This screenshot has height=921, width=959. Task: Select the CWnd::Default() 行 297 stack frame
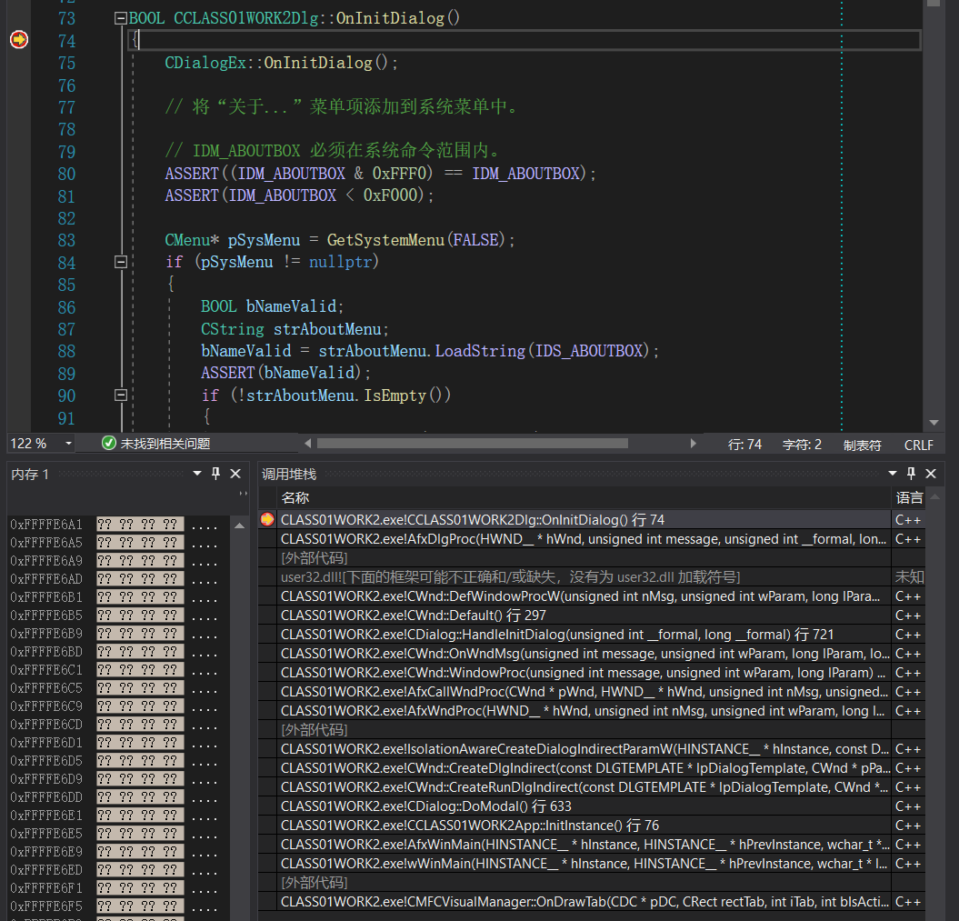pos(584,616)
